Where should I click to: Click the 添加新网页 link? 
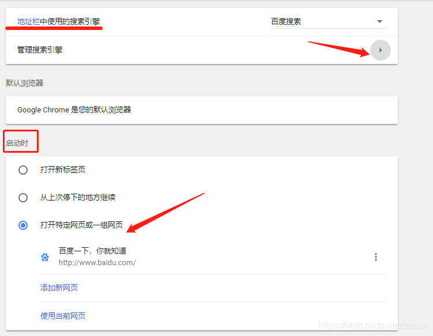point(59,288)
